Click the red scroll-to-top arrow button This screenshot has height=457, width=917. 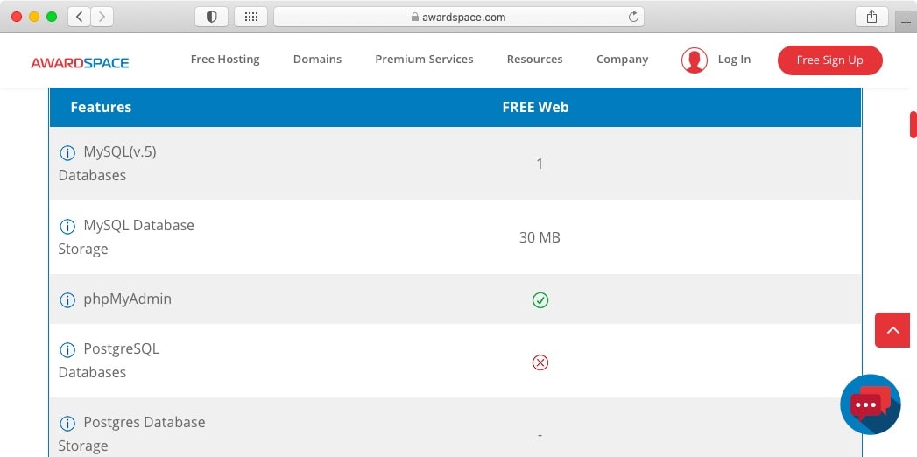click(x=892, y=330)
